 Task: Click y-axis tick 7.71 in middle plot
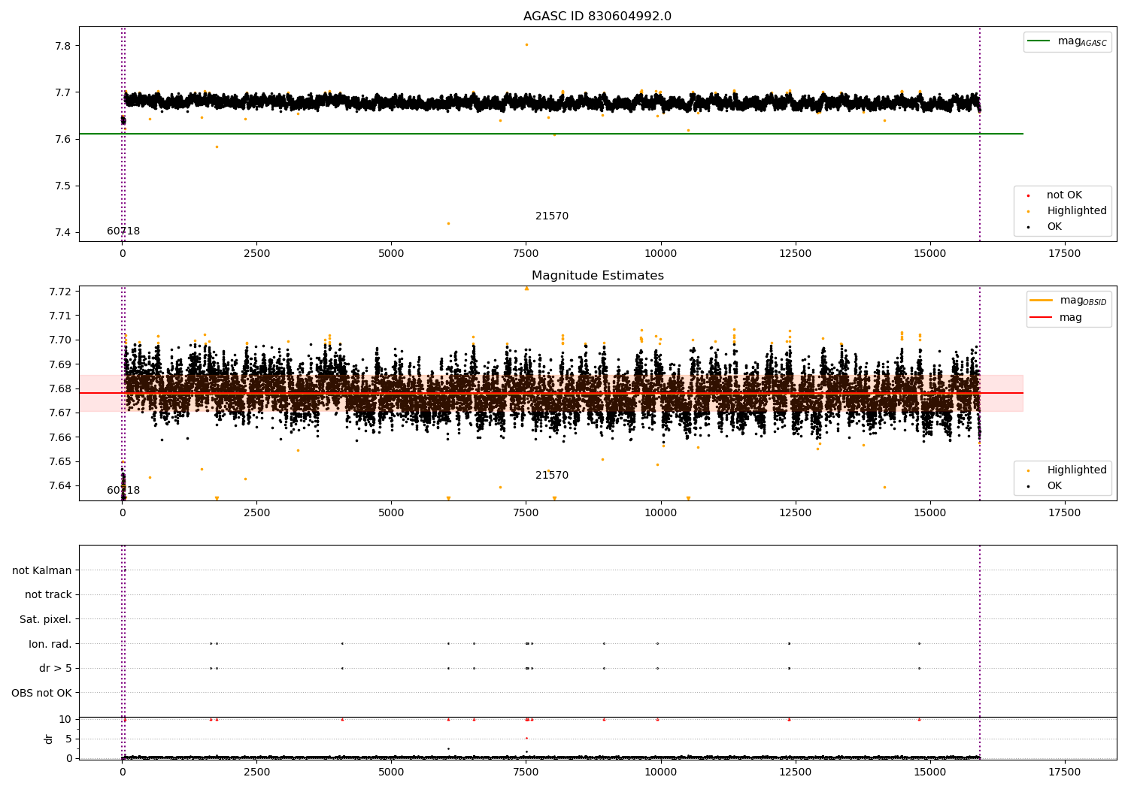(x=60, y=316)
